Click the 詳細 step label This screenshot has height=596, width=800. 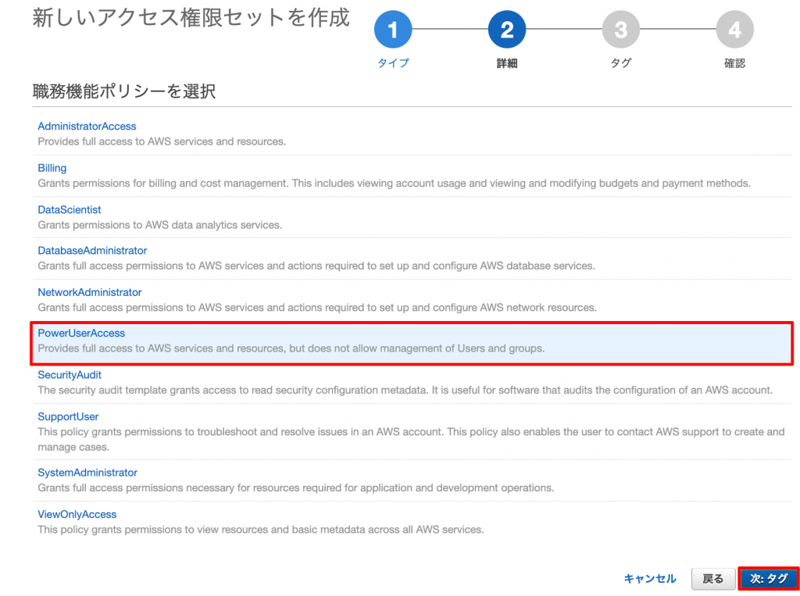[x=506, y=63]
